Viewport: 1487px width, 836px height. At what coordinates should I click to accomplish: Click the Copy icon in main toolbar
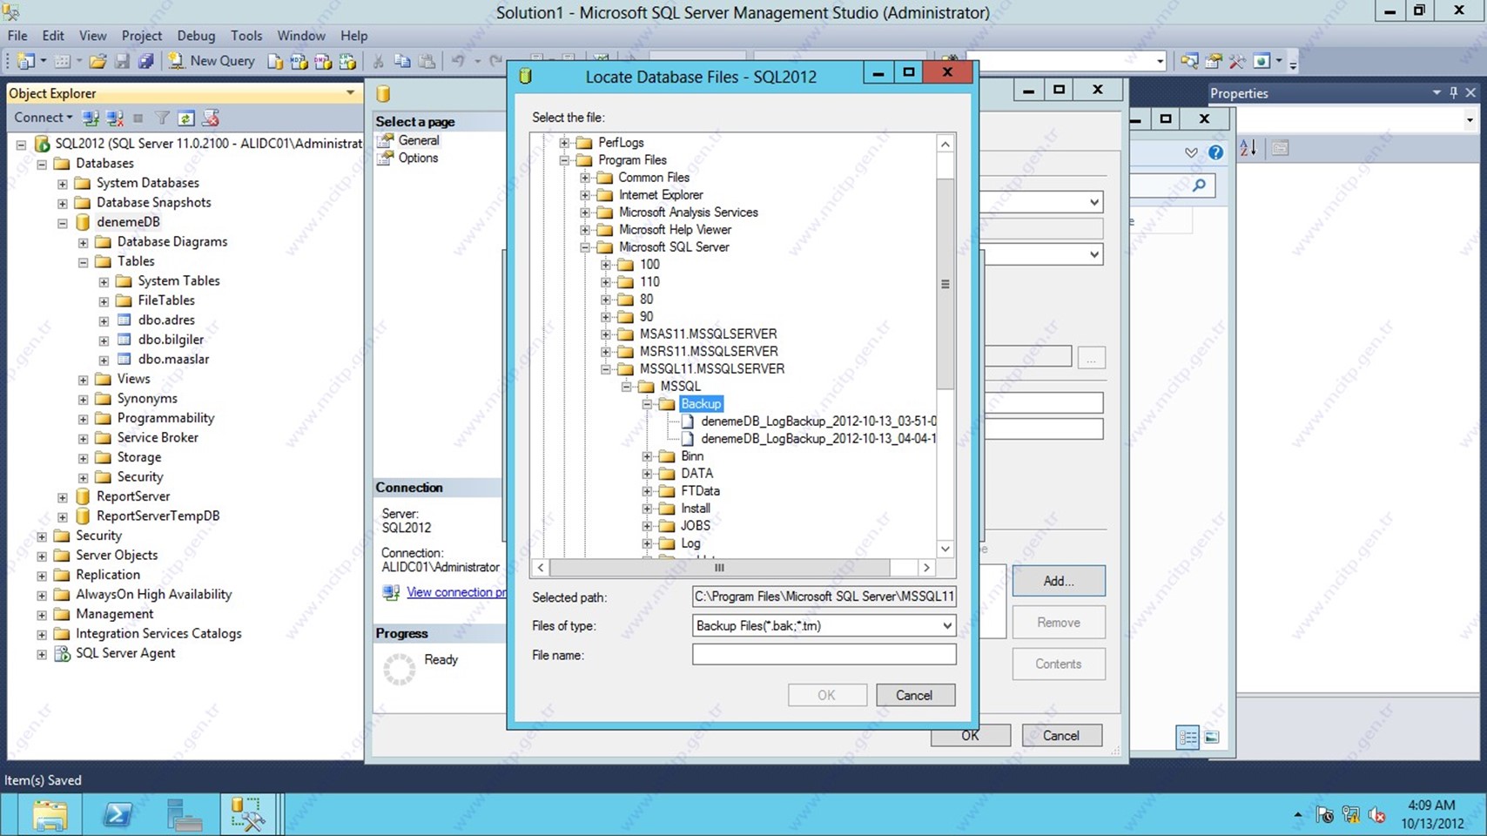tap(402, 61)
